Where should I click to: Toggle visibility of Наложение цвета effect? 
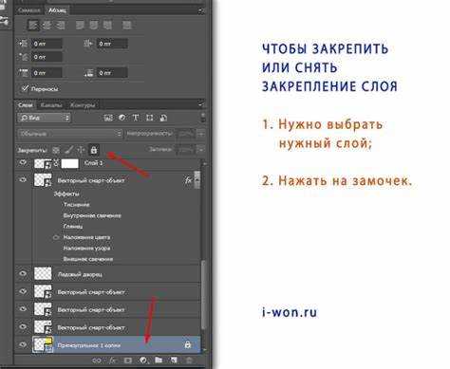(x=56, y=237)
